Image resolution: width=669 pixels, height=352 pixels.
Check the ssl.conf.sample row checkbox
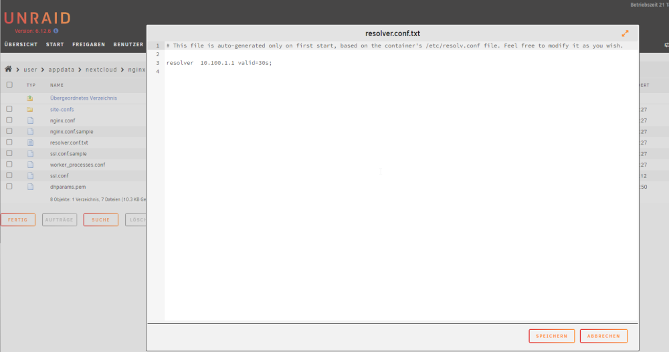[9, 153]
